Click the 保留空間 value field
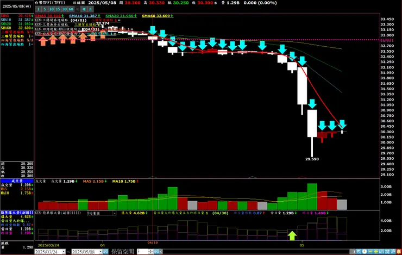 pyautogui.click(x=142, y=252)
